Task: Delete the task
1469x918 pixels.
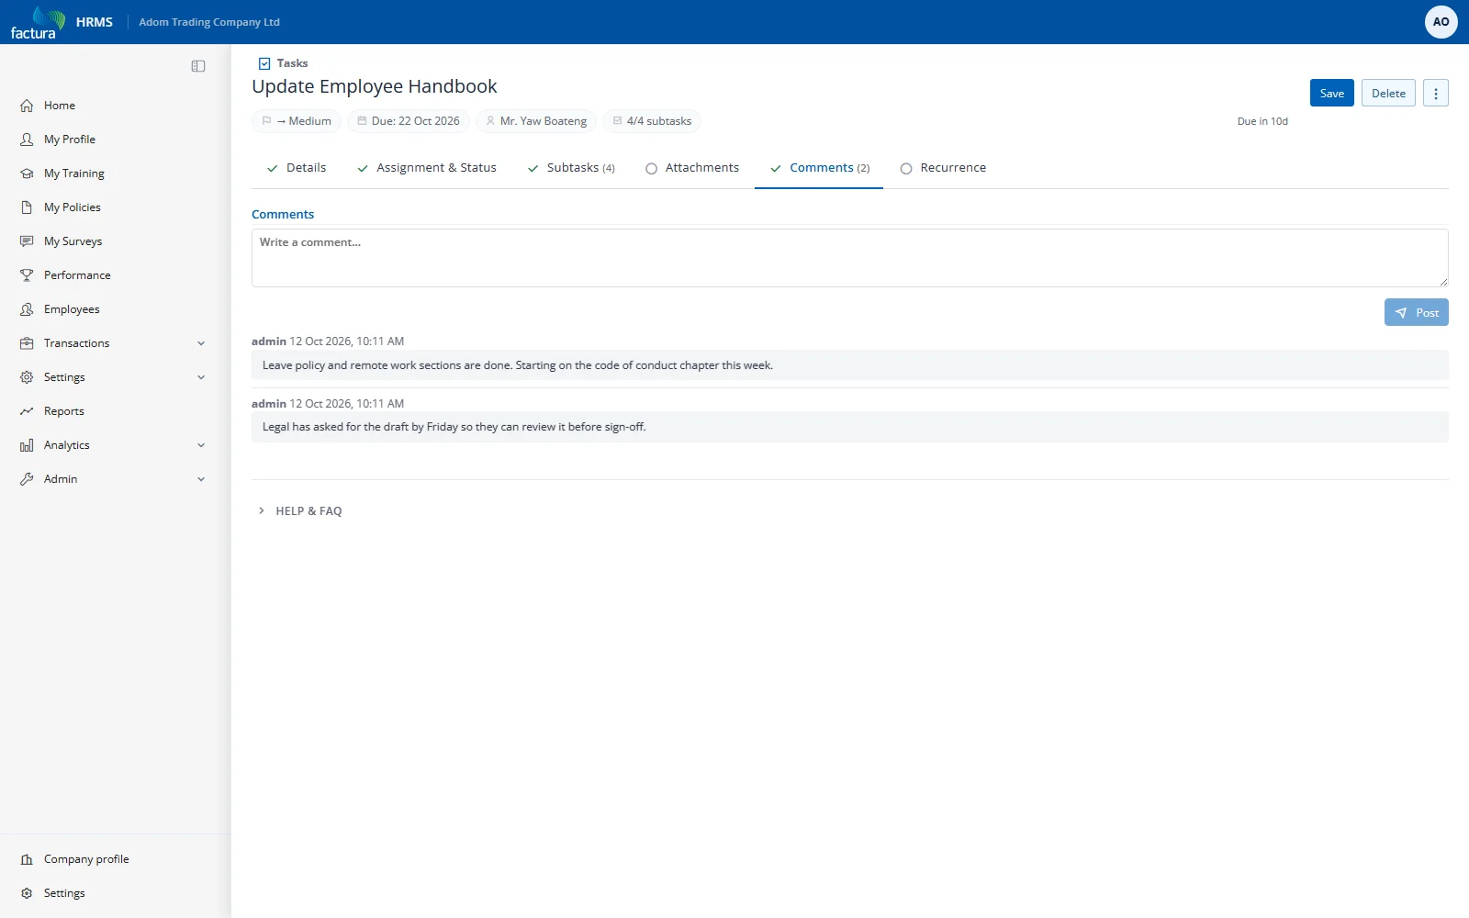Action: pos(1388,94)
